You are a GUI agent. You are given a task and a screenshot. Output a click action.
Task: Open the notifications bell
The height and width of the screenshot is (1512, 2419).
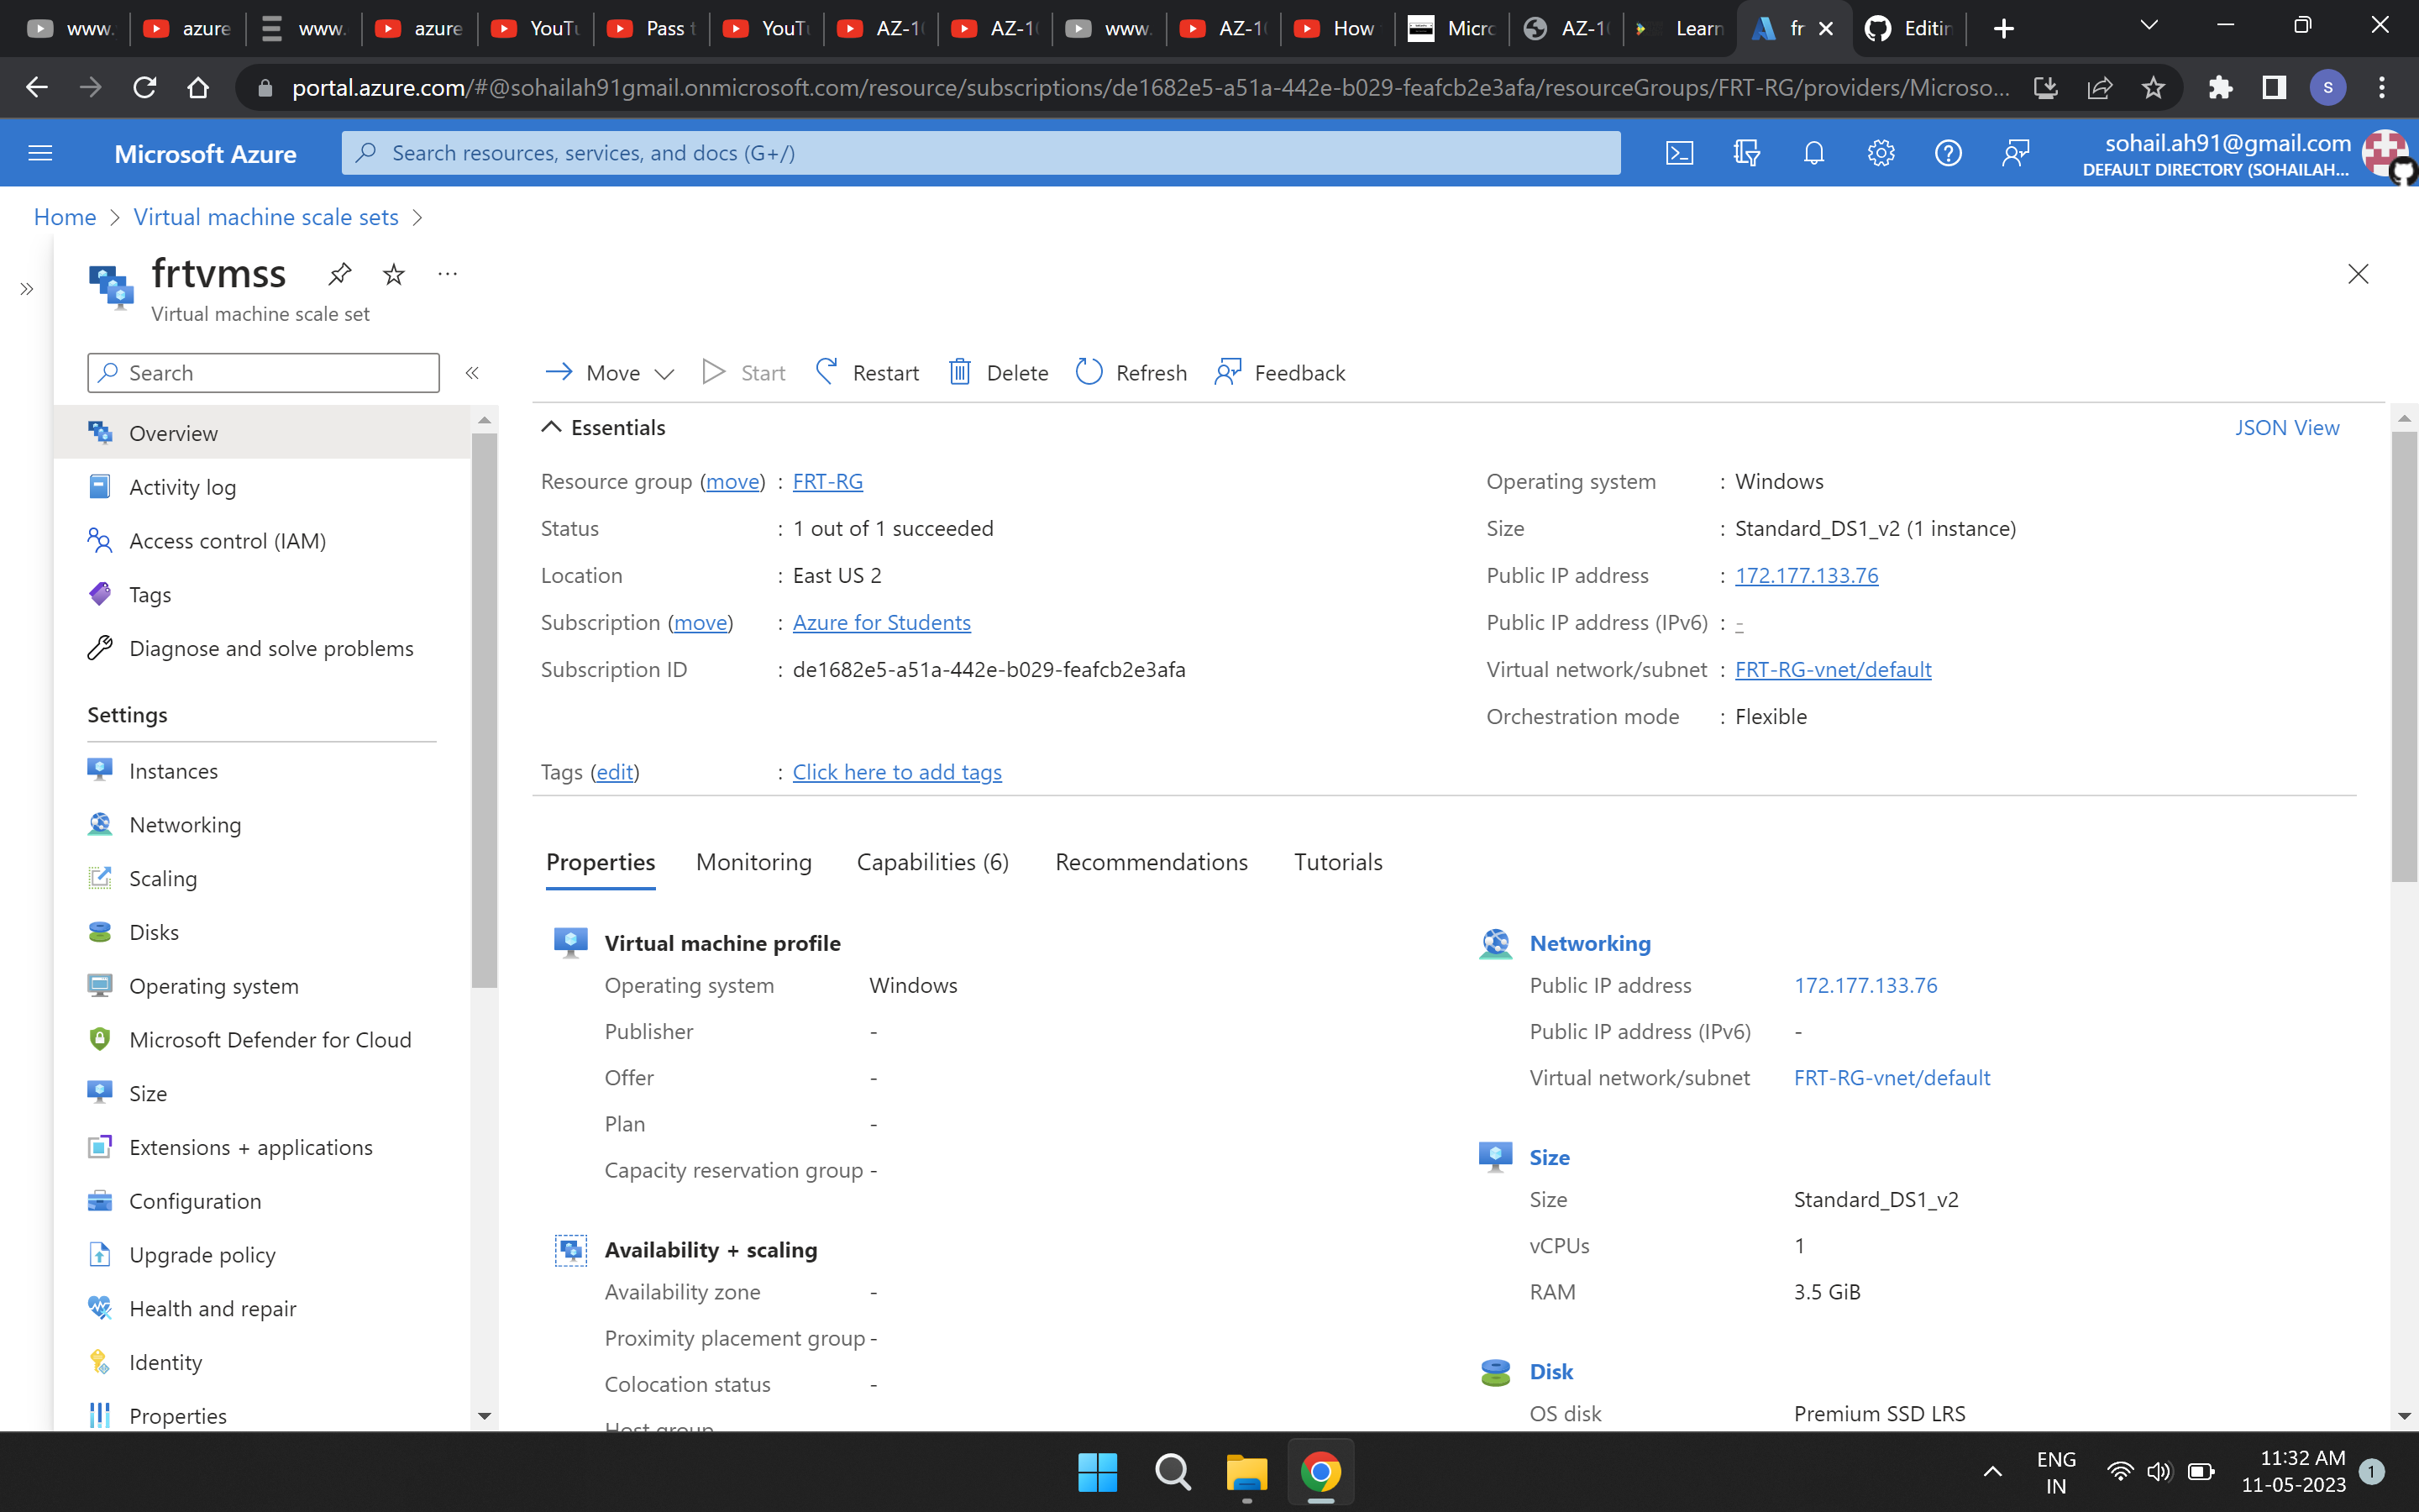[x=1813, y=152]
